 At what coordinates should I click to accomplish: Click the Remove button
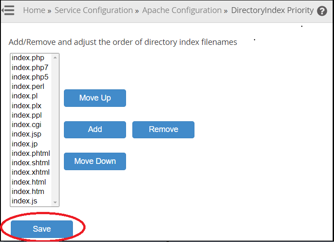[163, 130]
